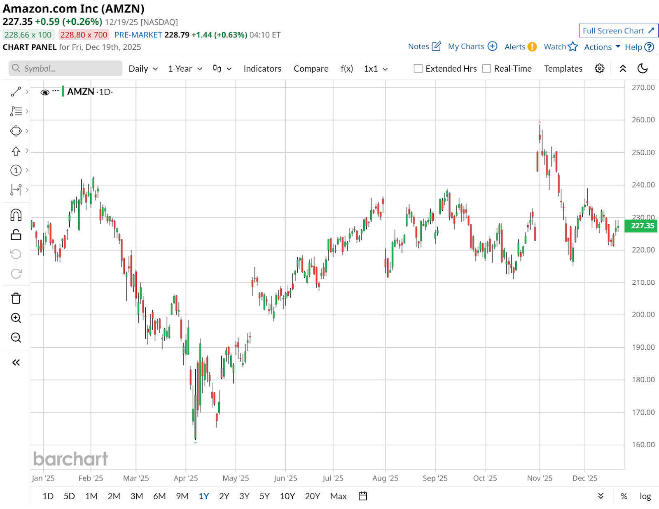
Task: Open the candlestick chart type dropdown
Action: click(x=222, y=68)
